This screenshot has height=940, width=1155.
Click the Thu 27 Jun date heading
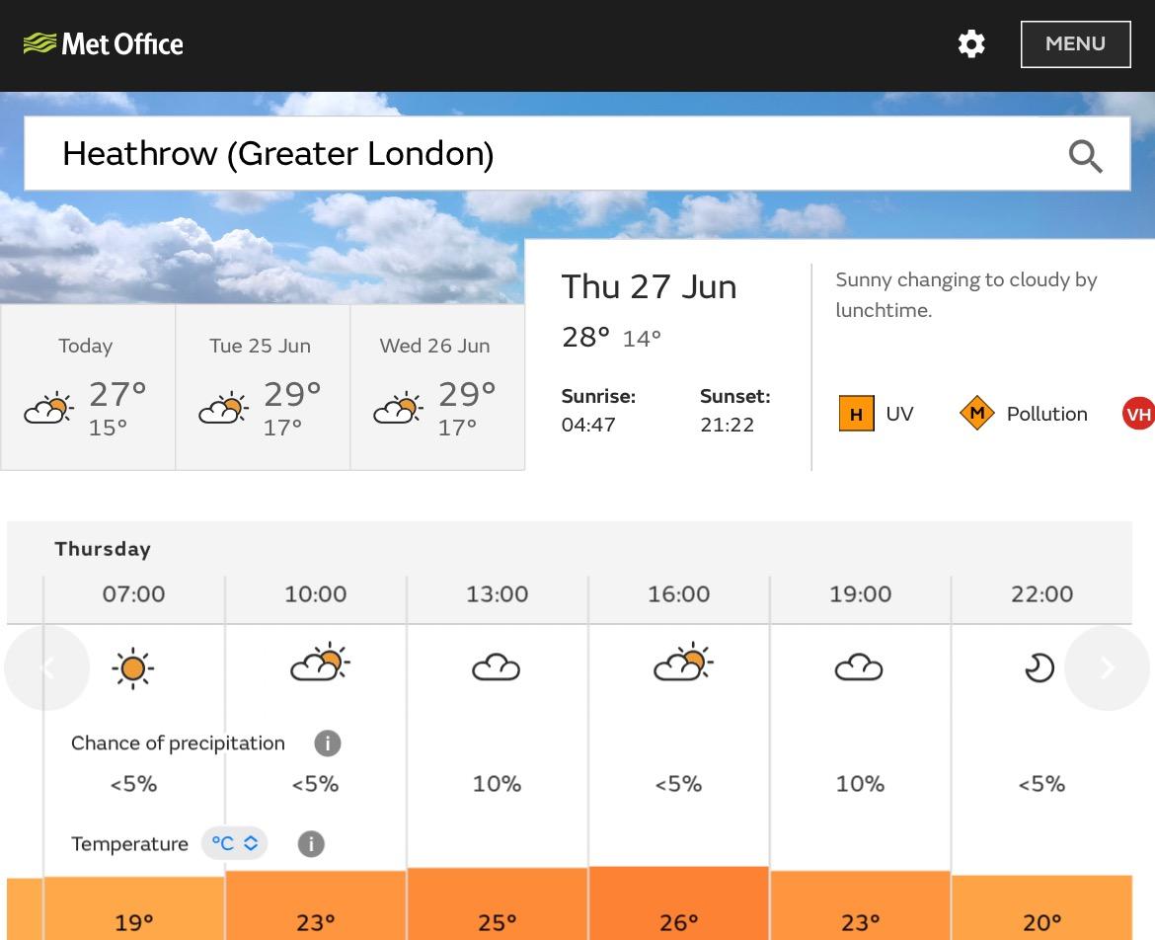[x=649, y=287]
